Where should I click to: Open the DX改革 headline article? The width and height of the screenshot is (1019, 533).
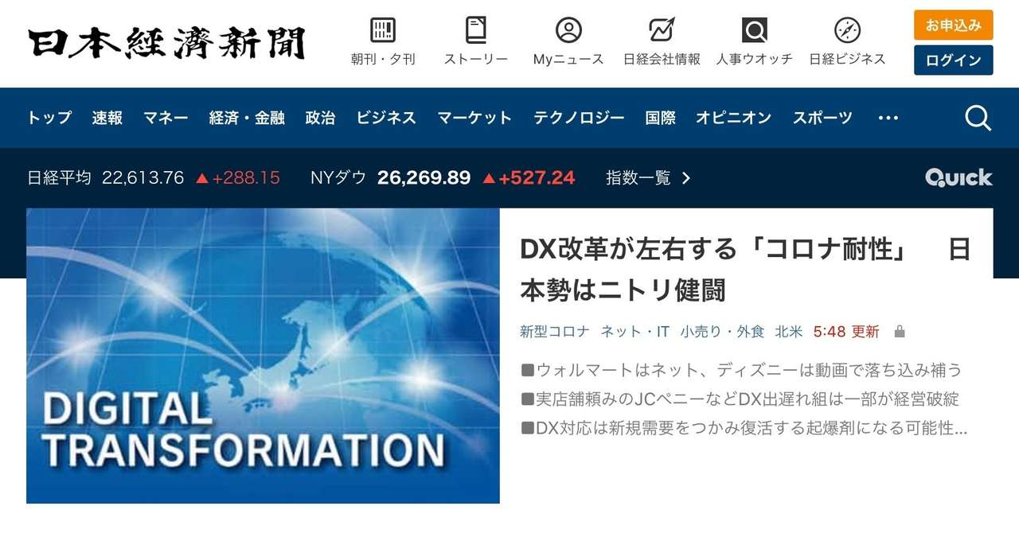pos(745,270)
